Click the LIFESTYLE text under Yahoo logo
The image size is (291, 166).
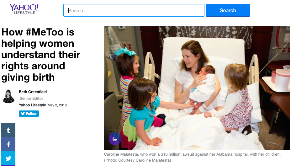pos(24,13)
